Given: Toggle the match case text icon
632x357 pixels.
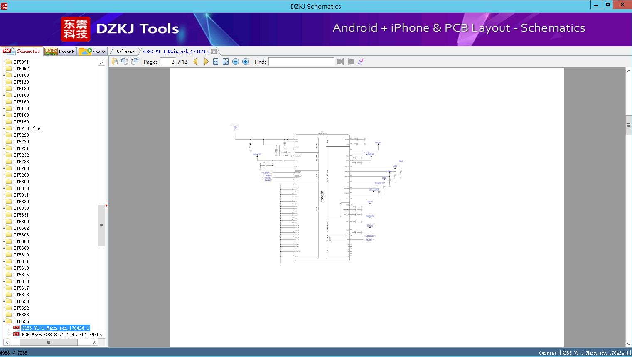Looking at the screenshot, I should coord(361,62).
